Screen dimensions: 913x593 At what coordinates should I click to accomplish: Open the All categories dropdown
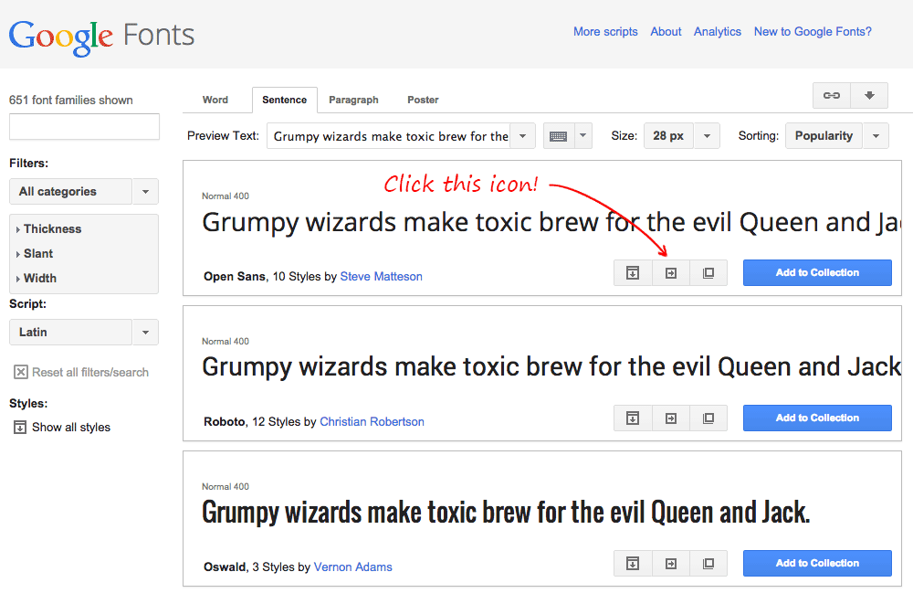pos(84,192)
